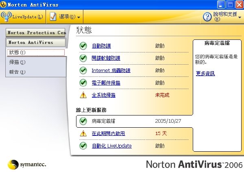
Task: Click green check icon beside 病毒定義檔
Action: [x=83, y=121]
